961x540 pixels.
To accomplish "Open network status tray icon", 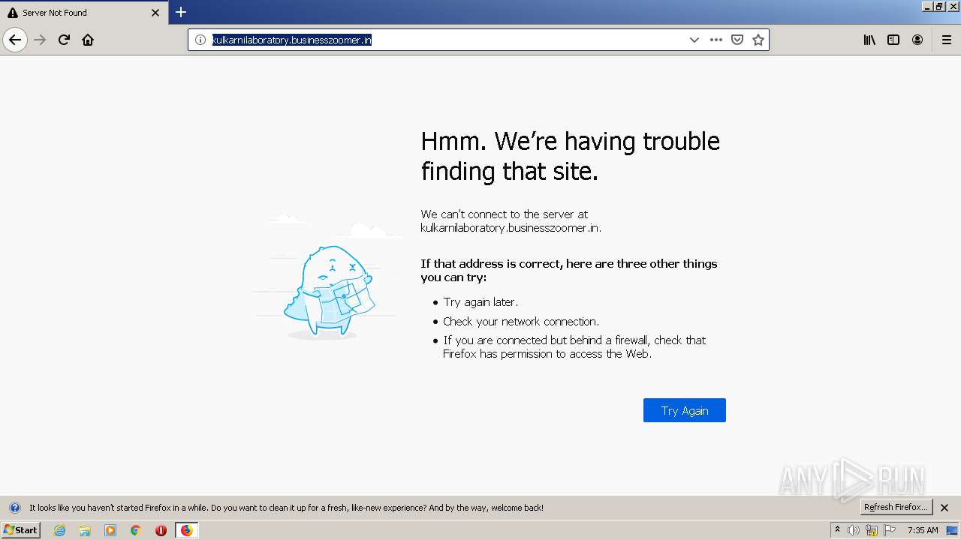I will (x=872, y=530).
